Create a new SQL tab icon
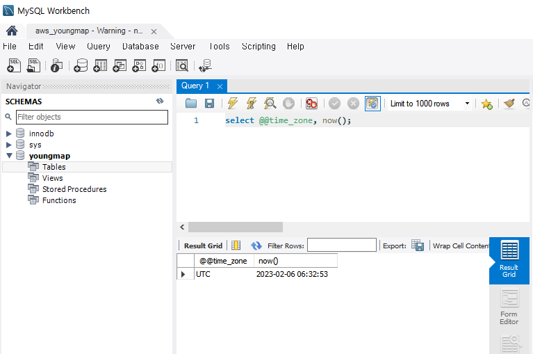The width and height of the screenshot is (533, 354). (x=14, y=65)
